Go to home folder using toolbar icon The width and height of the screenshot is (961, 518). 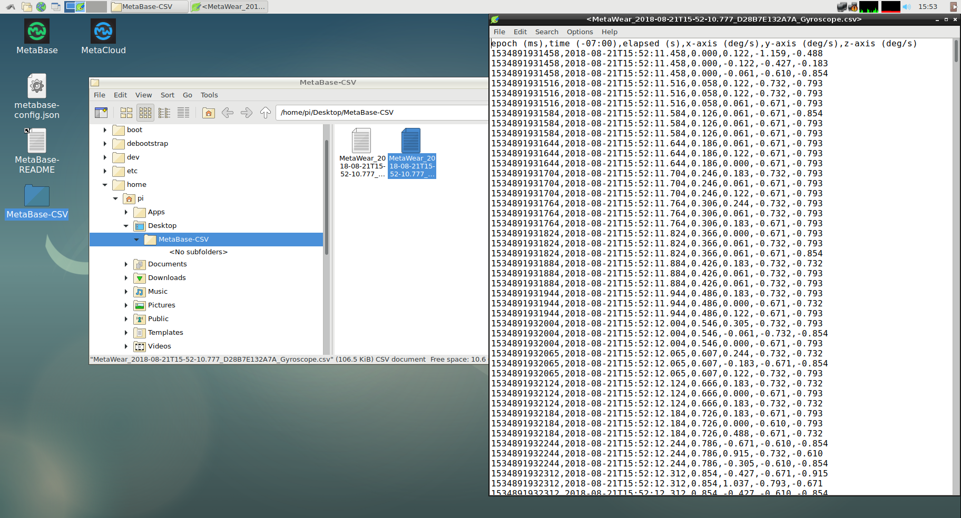pos(209,113)
